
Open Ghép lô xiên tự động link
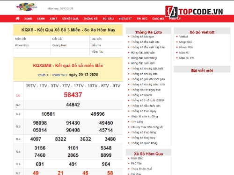tap(145, 116)
